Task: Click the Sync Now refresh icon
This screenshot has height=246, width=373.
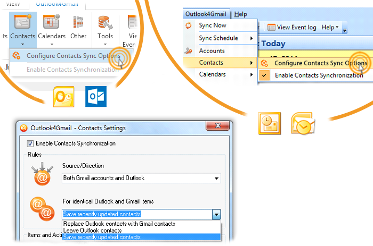Action: (189, 26)
